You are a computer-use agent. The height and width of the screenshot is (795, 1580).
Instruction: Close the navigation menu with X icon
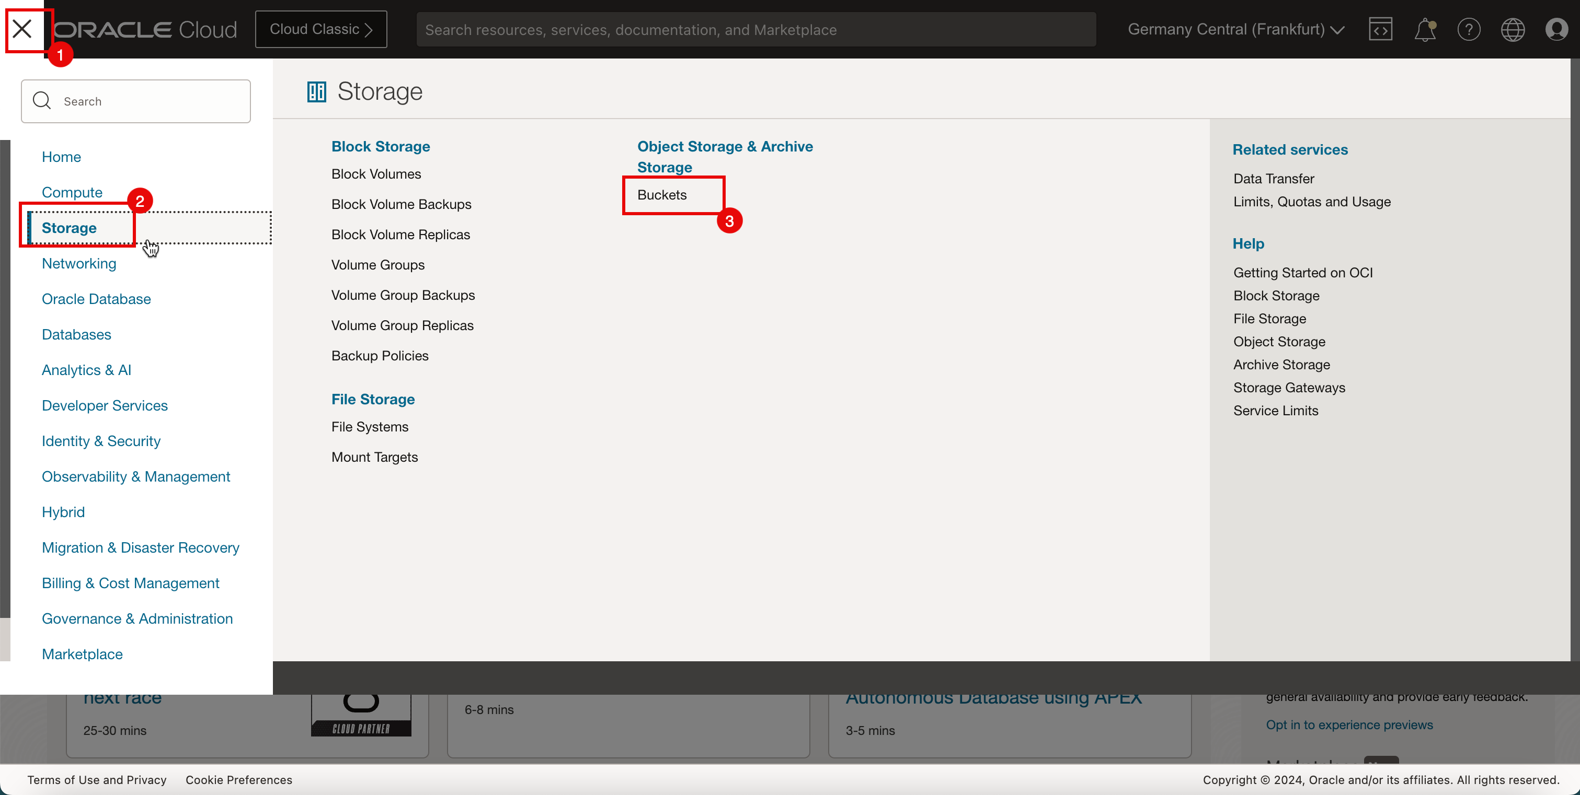(22, 29)
